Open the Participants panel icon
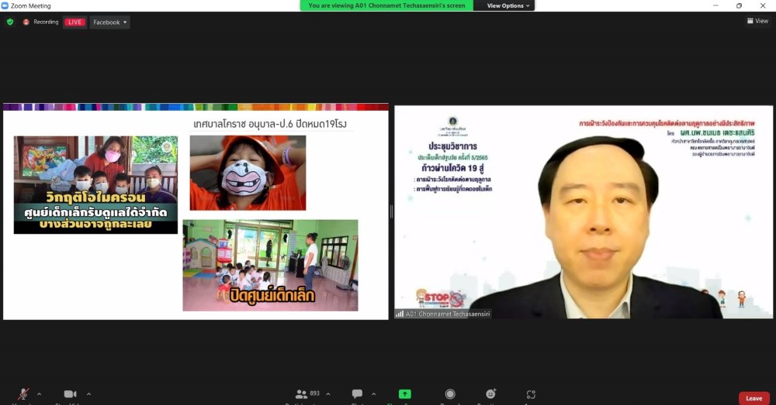The width and height of the screenshot is (776, 405). point(301,394)
